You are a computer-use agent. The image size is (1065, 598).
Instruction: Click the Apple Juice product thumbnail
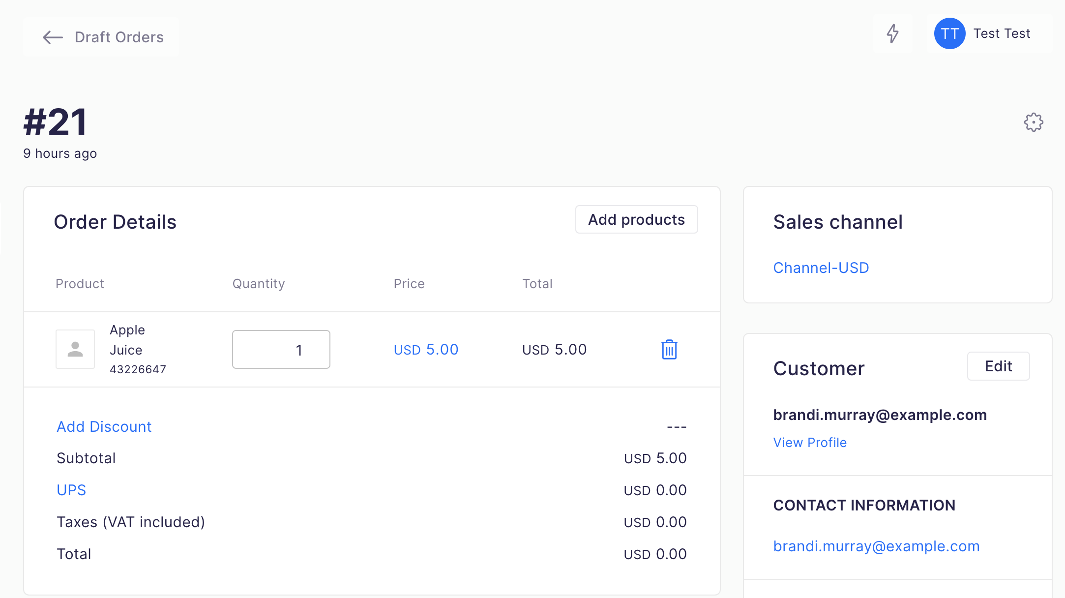tap(75, 349)
